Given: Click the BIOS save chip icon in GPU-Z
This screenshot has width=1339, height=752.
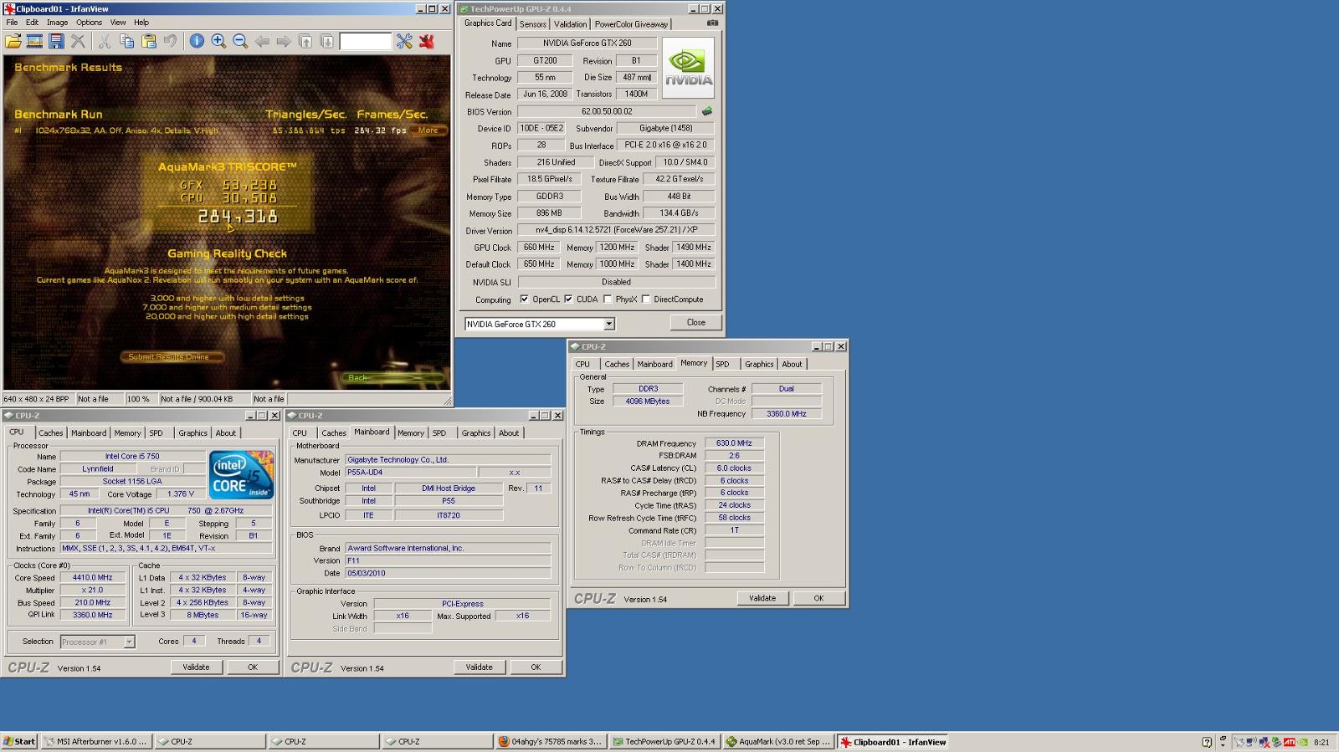Looking at the screenshot, I should point(707,111).
